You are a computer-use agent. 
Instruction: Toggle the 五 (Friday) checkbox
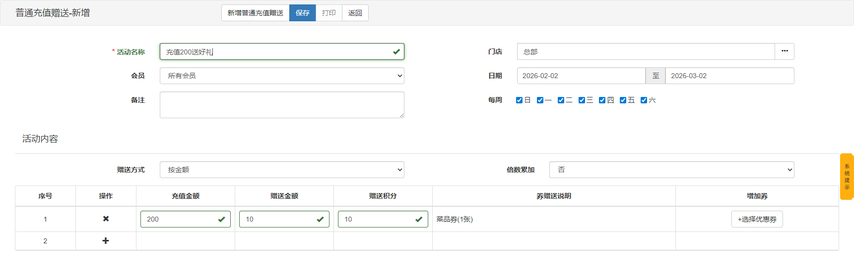(x=623, y=100)
